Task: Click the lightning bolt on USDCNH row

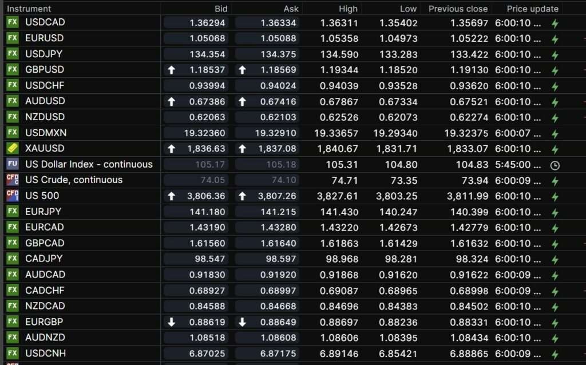Action: click(555, 354)
